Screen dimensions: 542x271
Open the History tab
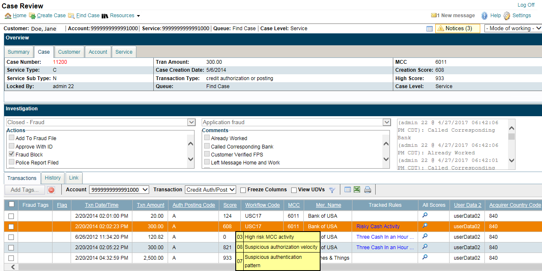[x=53, y=178]
